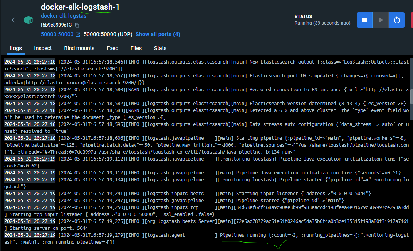Click the Start play button
413x251 pixels.
pyautogui.click(x=381, y=20)
